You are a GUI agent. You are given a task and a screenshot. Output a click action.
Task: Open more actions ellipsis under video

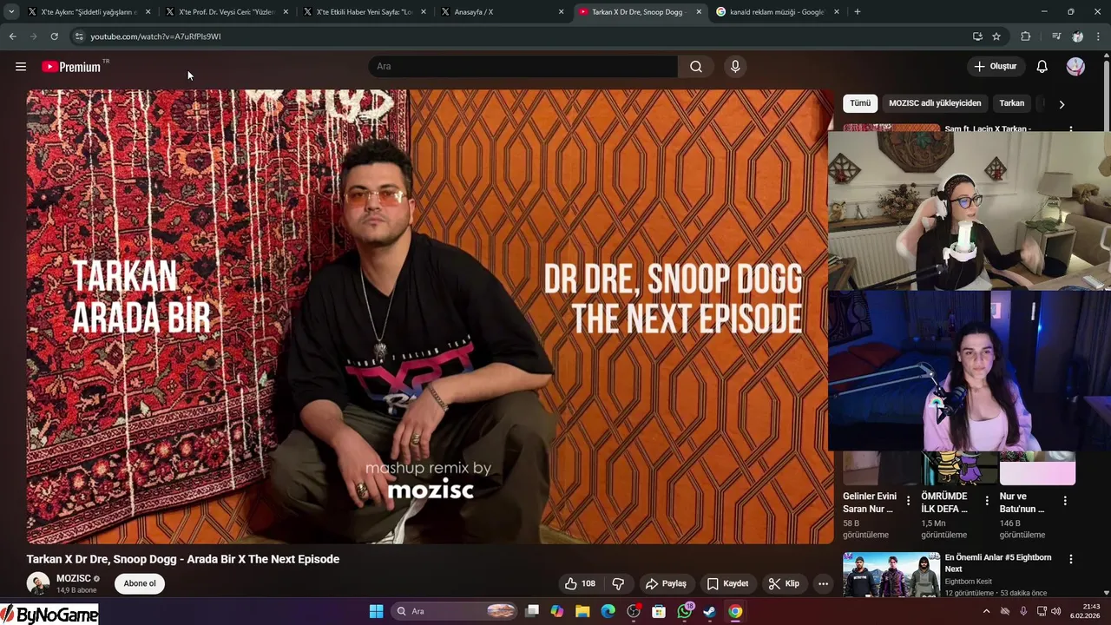click(823, 583)
